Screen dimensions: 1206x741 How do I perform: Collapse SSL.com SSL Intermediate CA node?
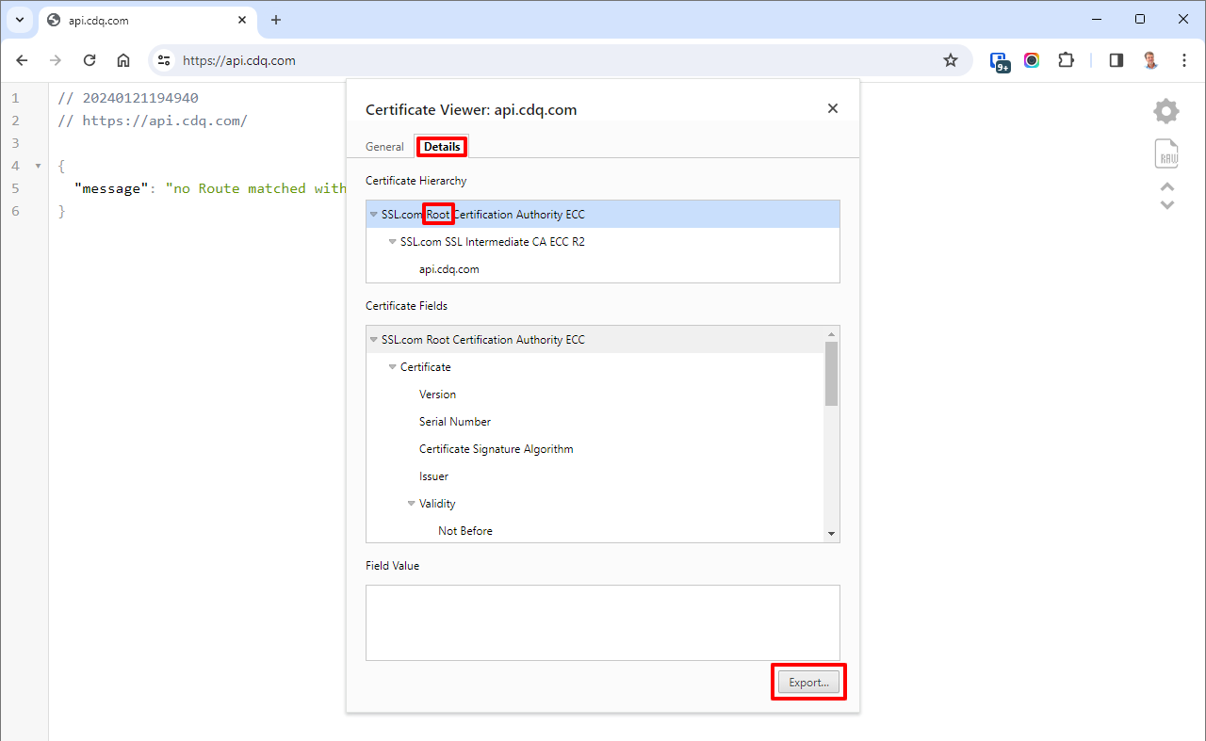click(x=393, y=242)
